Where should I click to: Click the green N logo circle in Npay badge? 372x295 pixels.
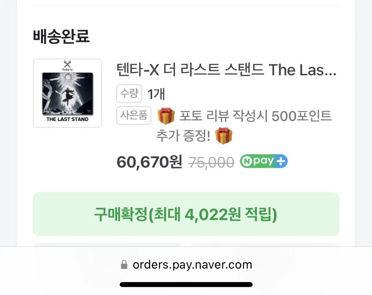pyautogui.click(x=248, y=161)
